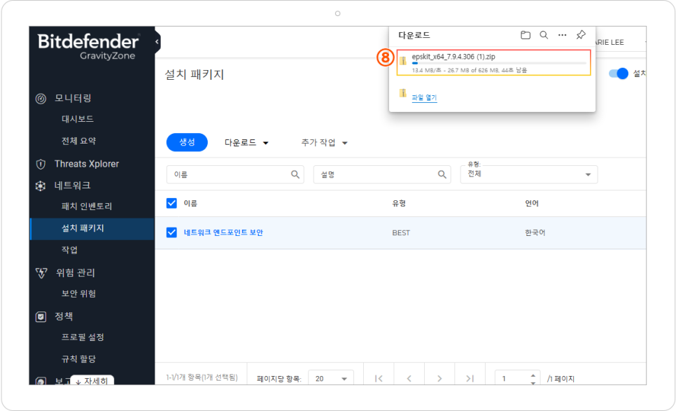
Task: Click the 한국어 language cell
Action: click(535, 233)
